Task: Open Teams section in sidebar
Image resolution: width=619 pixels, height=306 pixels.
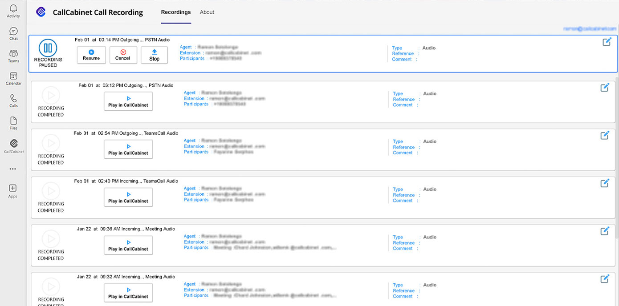Action: coord(13,56)
